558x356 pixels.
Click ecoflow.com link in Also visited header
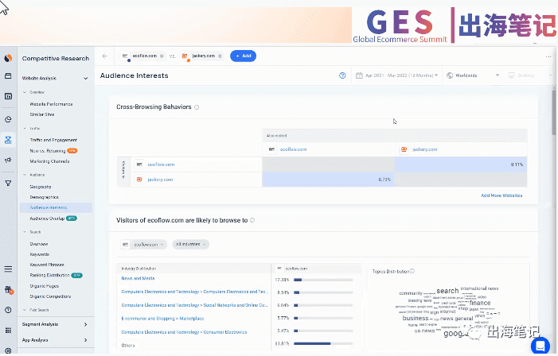pyautogui.click(x=293, y=149)
